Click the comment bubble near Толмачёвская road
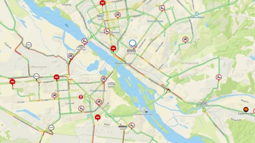255x143 pixels. pyautogui.click(x=51, y=128)
